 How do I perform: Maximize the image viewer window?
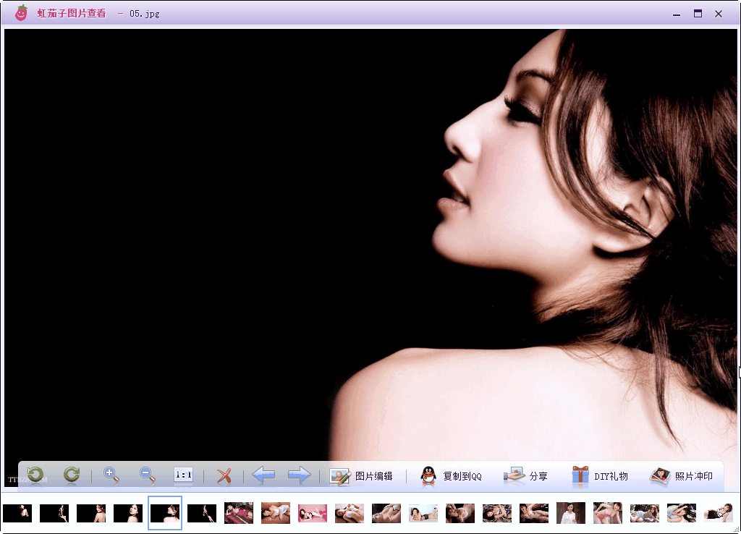698,13
